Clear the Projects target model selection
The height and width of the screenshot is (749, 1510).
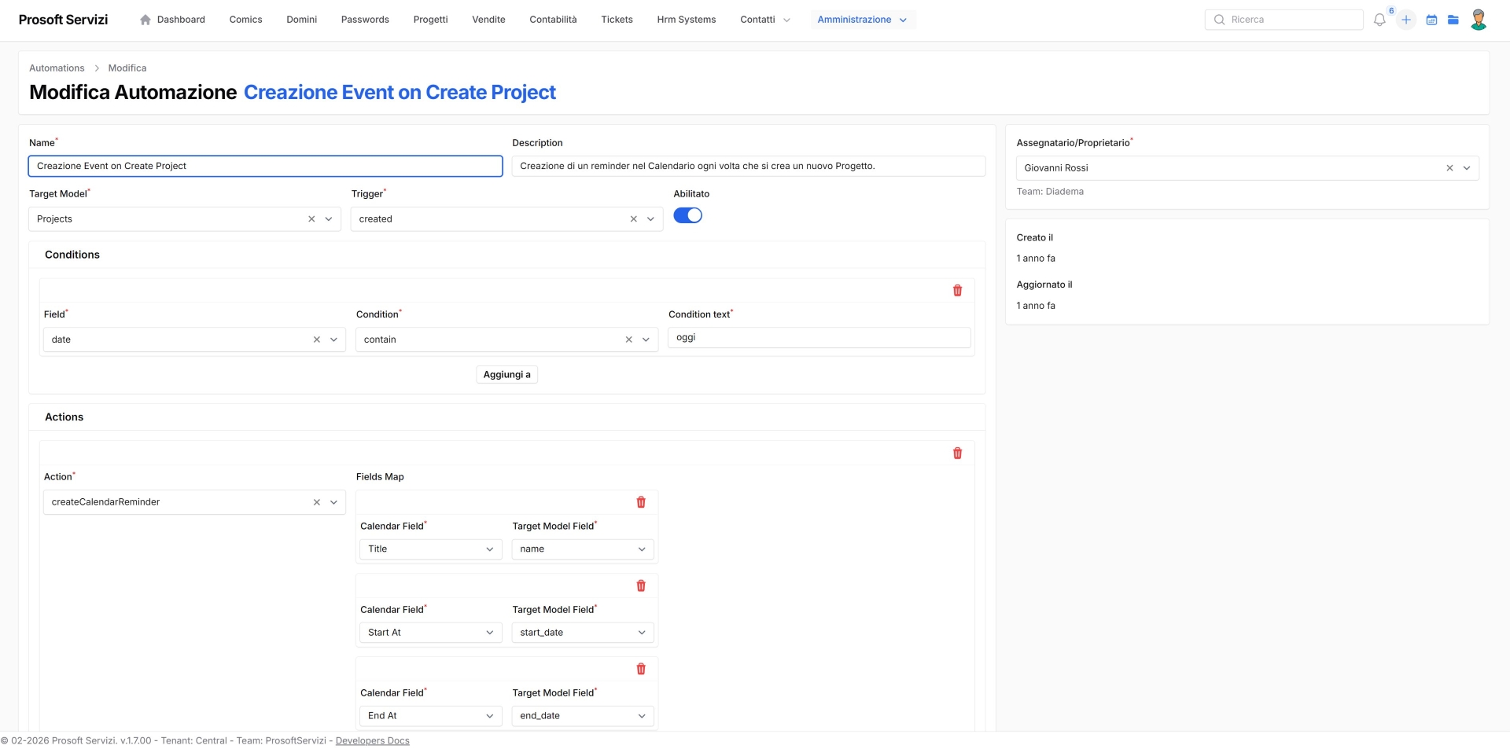pyautogui.click(x=311, y=219)
